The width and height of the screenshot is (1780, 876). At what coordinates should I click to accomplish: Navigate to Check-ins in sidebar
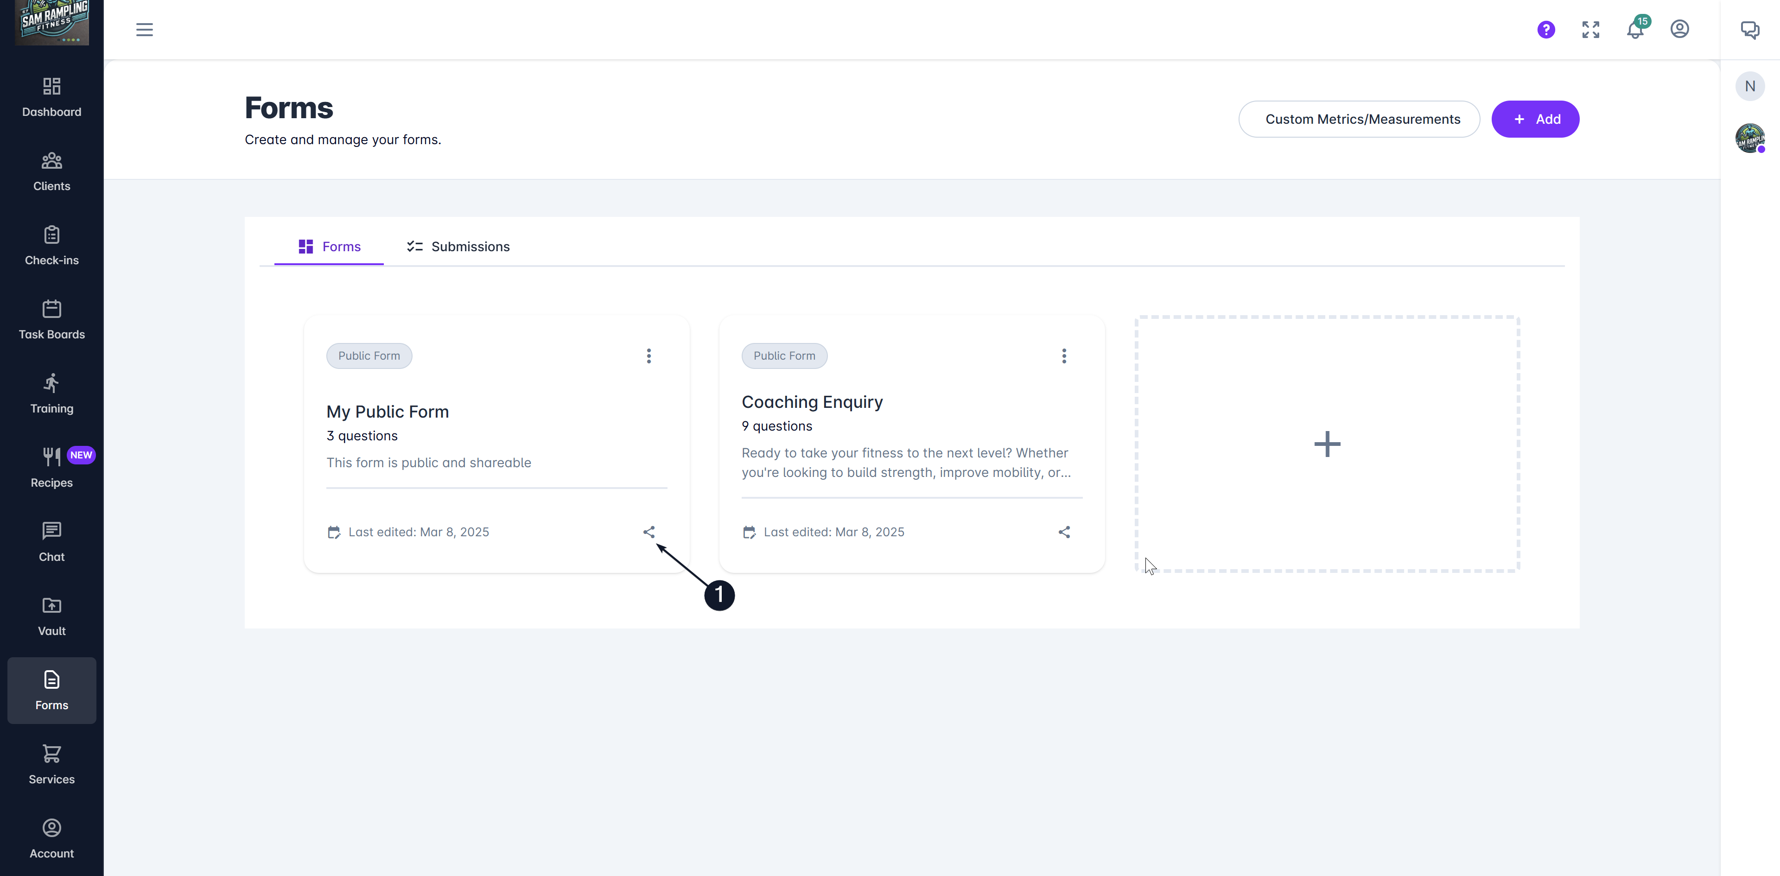(52, 245)
